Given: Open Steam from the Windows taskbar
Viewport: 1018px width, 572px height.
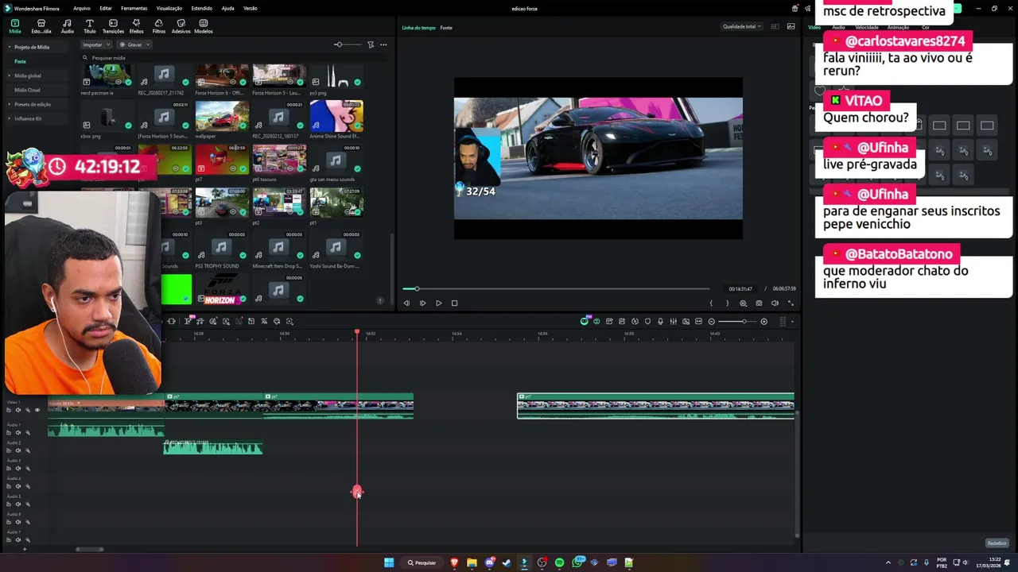Looking at the screenshot, I should coord(507,562).
